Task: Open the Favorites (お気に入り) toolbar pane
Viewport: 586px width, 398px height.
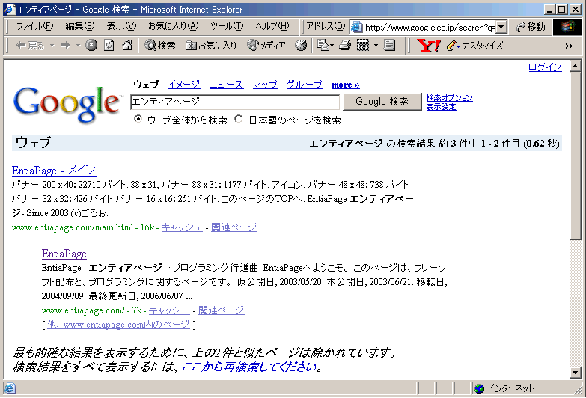Action: [211, 46]
